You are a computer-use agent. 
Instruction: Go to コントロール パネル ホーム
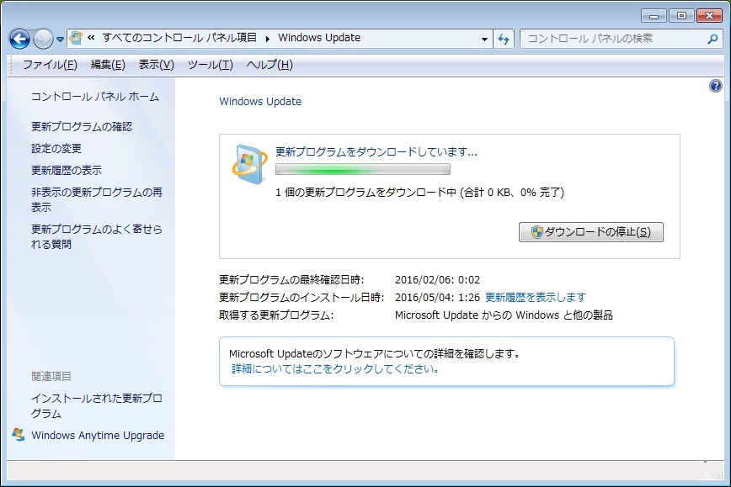pos(95,97)
